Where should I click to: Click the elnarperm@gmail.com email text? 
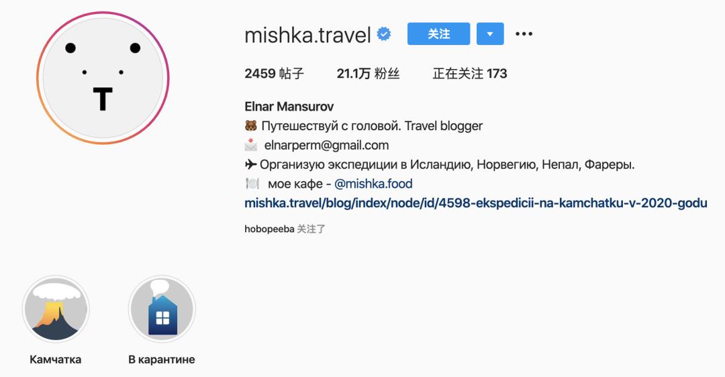click(x=326, y=145)
